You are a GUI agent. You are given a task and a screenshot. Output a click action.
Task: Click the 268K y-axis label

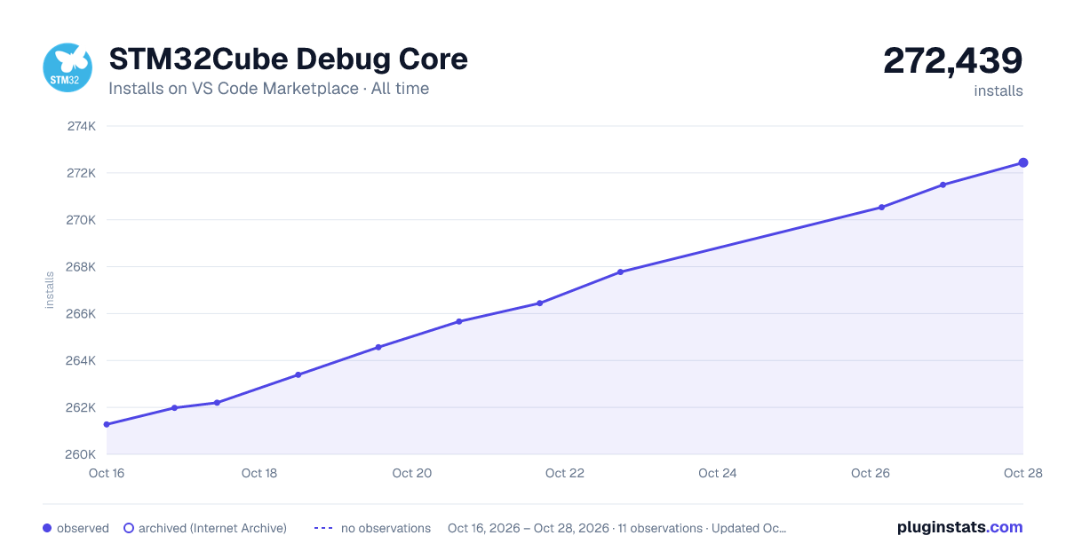coord(82,267)
